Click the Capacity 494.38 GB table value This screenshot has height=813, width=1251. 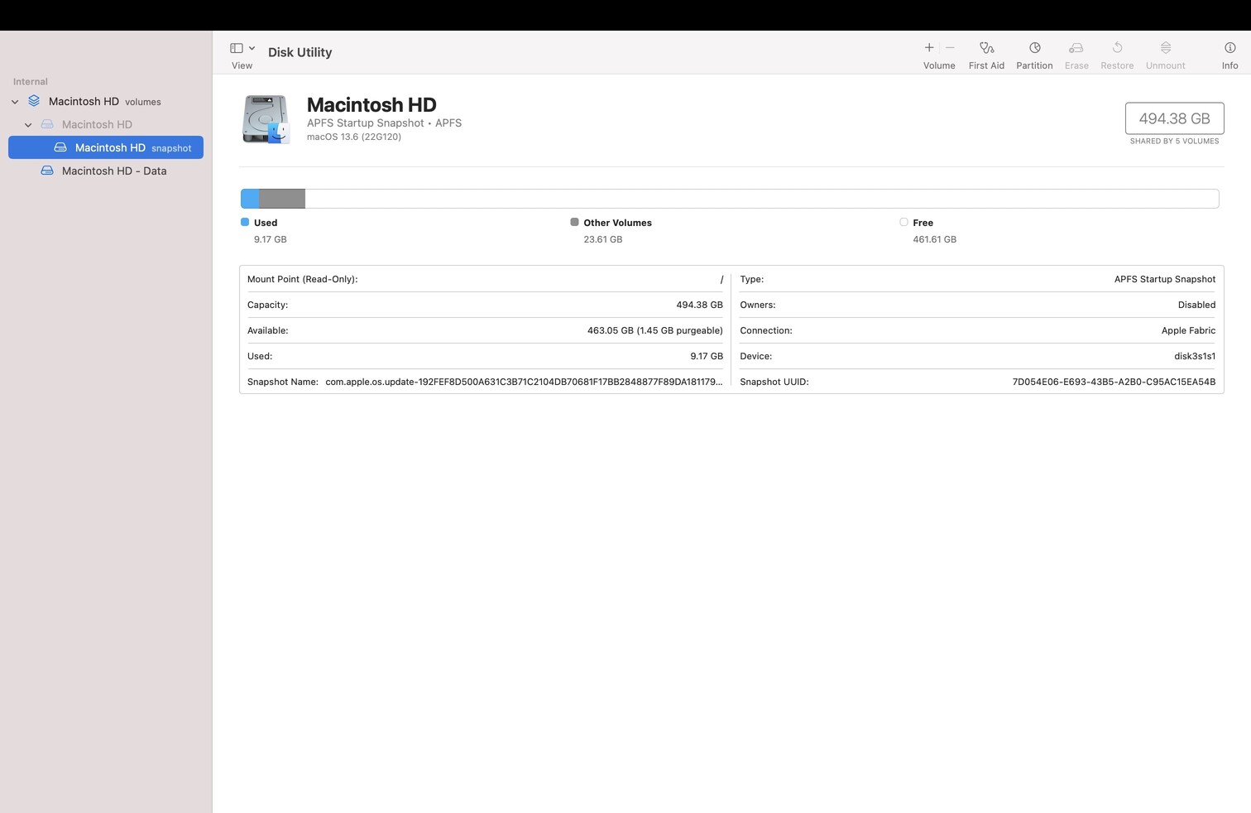coord(699,305)
